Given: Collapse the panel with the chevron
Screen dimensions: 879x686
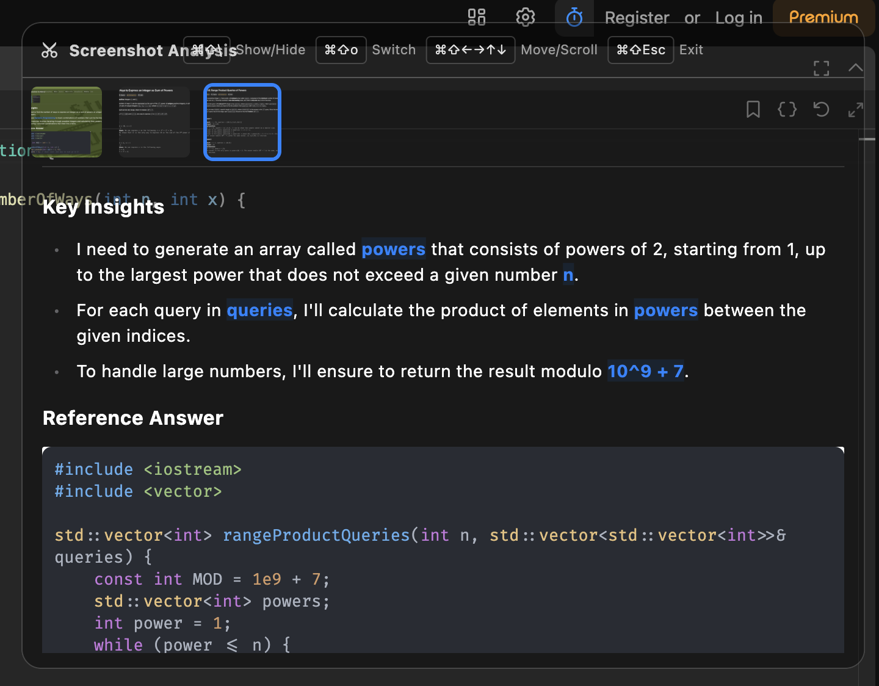Looking at the screenshot, I should [855, 68].
